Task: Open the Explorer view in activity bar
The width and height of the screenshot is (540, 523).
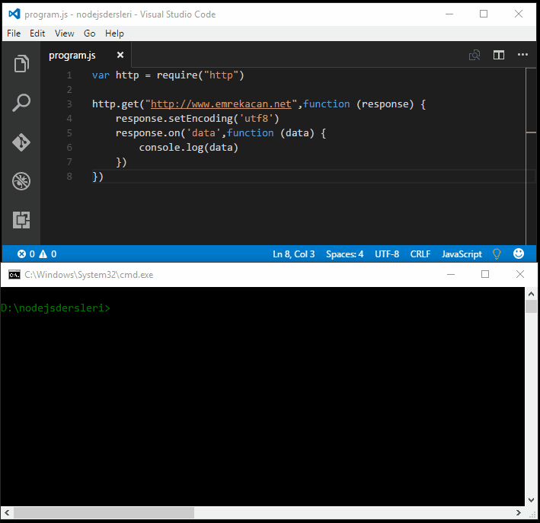Action: pyautogui.click(x=21, y=63)
